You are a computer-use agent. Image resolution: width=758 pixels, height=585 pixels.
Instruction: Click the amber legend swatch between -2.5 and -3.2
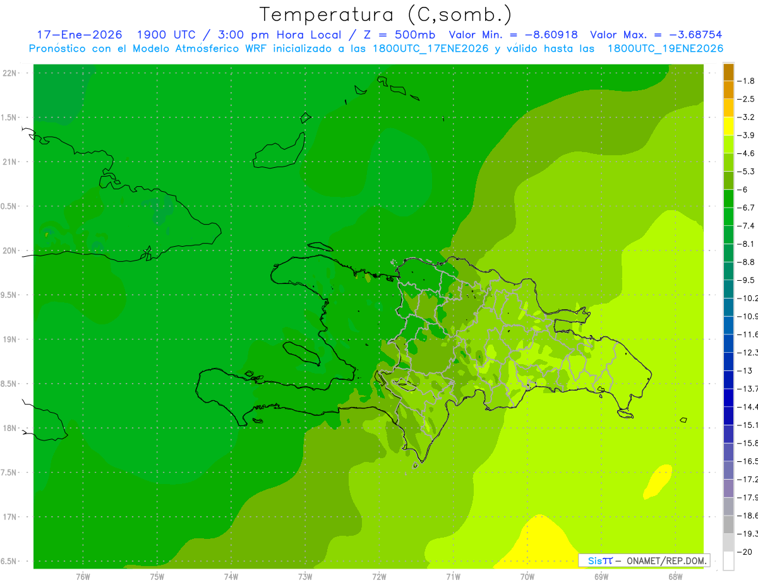point(728,108)
